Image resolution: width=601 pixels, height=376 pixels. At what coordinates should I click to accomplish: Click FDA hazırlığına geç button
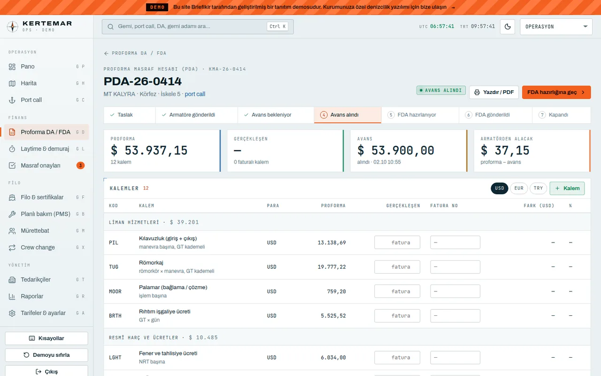pyautogui.click(x=556, y=92)
